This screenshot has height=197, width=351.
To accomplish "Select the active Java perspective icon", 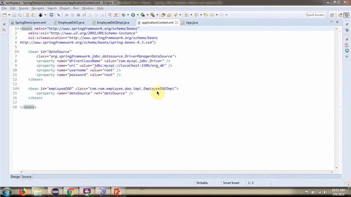I will point(346,15).
